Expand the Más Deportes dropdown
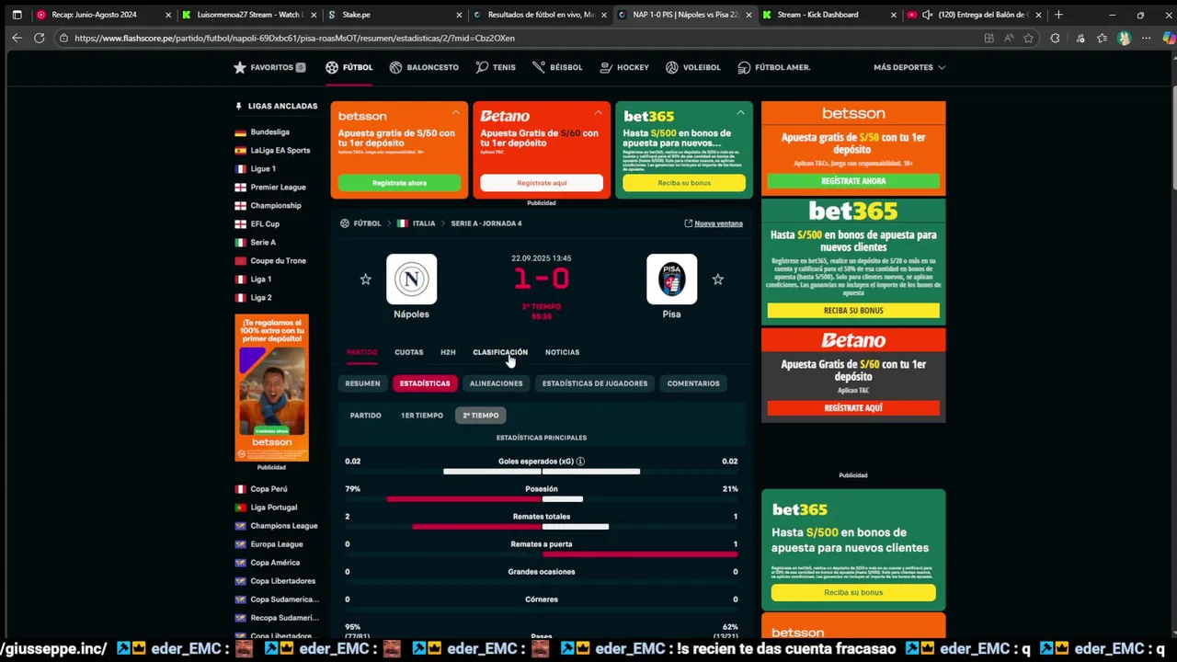This screenshot has width=1177, height=662. pos(909,67)
